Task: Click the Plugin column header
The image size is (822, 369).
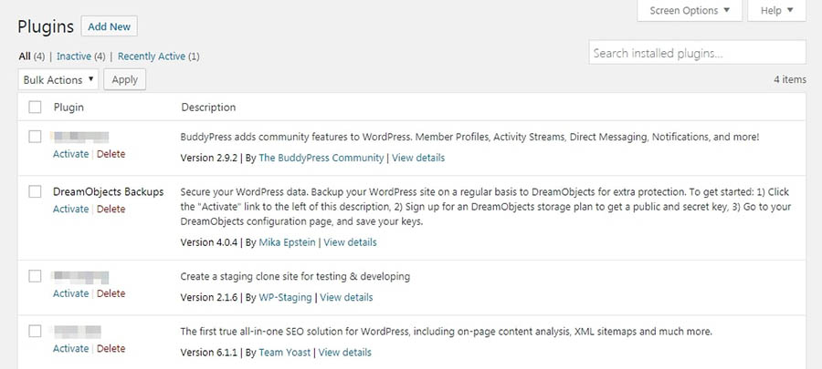Action: coord(68,108)
